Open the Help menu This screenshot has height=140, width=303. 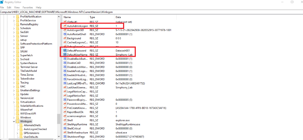click(39, 7)
